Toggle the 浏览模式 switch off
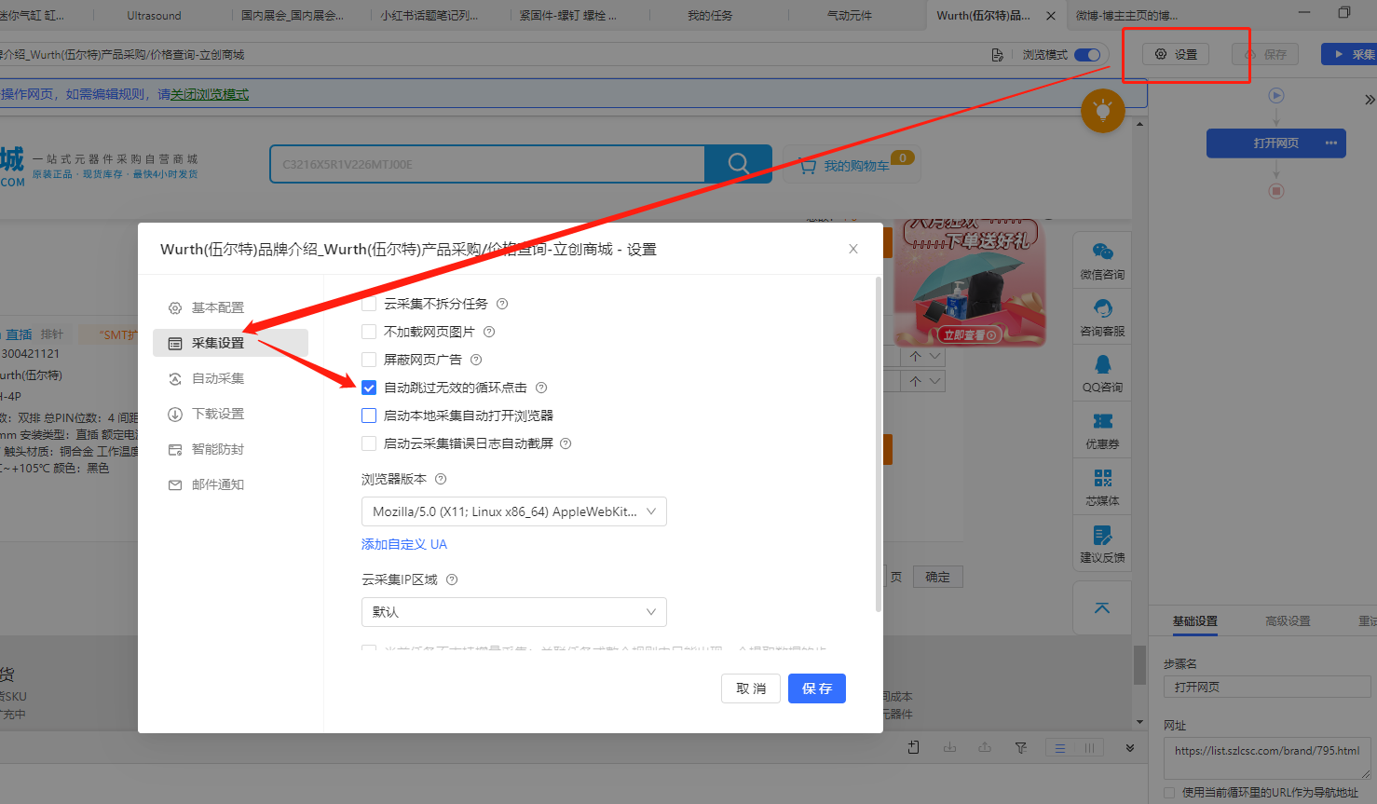The image size is (1377, 804). tap(1087, 55)
